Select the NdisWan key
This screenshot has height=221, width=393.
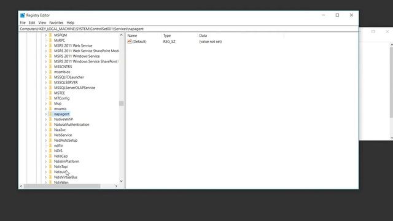(x=61, y=182)
